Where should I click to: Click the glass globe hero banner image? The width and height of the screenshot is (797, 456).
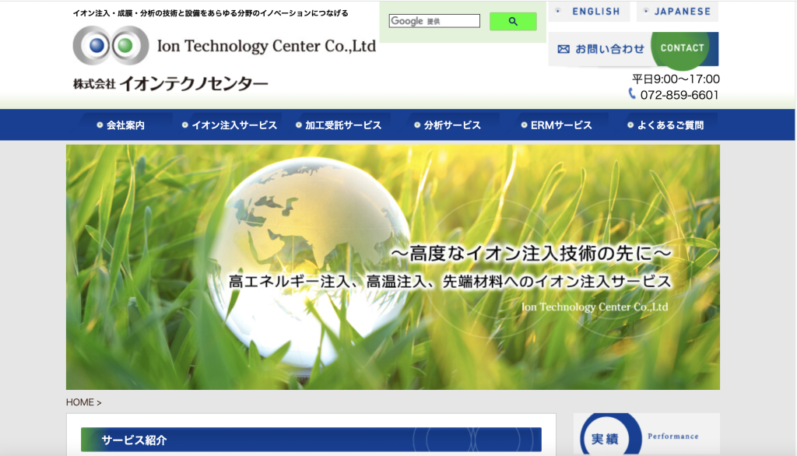tap(392, 267)
